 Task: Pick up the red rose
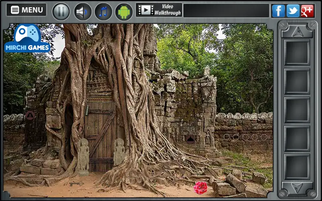200,188
